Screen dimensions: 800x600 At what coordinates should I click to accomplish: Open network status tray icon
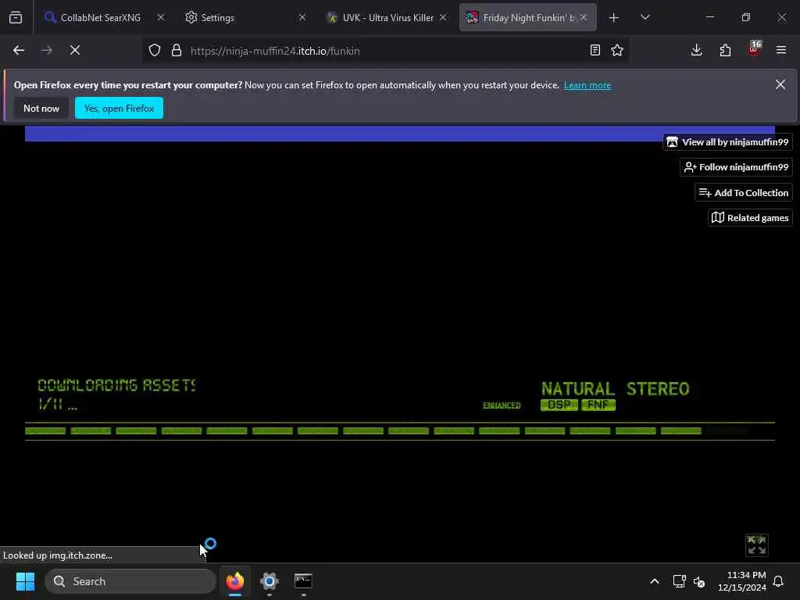tap(679, 581)
